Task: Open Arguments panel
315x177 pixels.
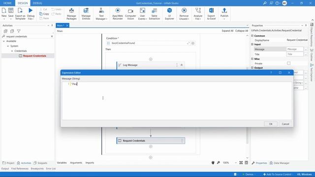Action: tap(76, 163)
